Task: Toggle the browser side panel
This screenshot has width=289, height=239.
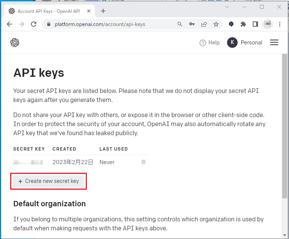Action: point(255,24)
